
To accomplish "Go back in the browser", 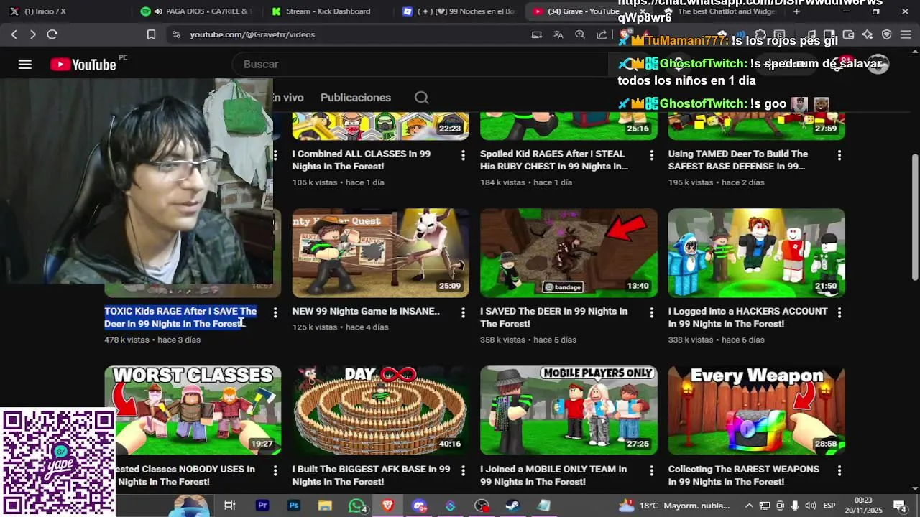I will click(x=14, y=34).
